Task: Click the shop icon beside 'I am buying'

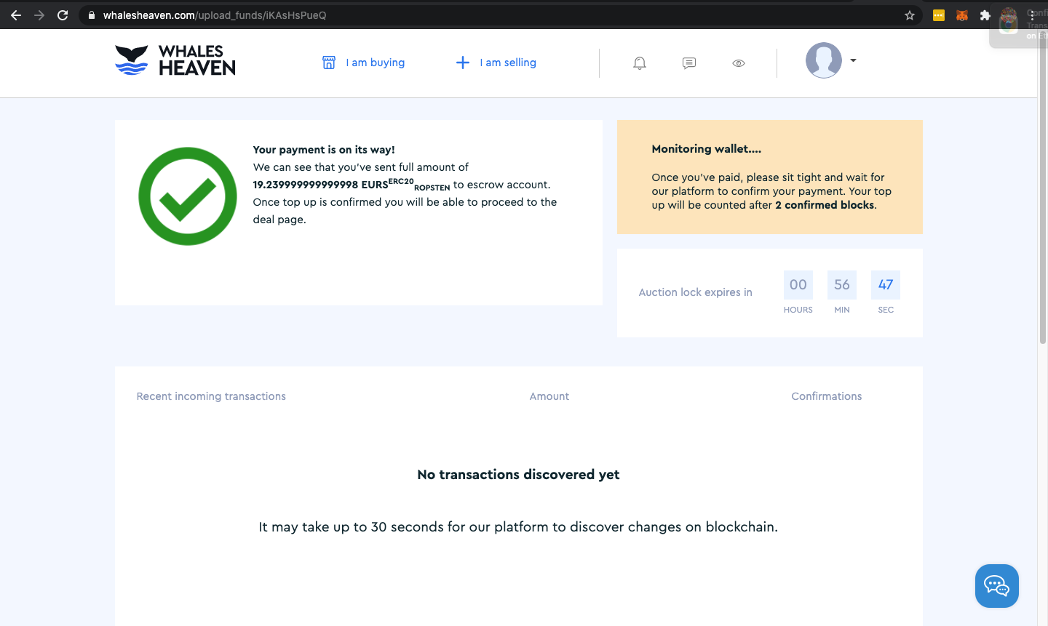Action: click(x=329, y=63)
